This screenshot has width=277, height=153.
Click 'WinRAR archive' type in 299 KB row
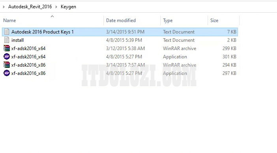click(x=180, y=49)
